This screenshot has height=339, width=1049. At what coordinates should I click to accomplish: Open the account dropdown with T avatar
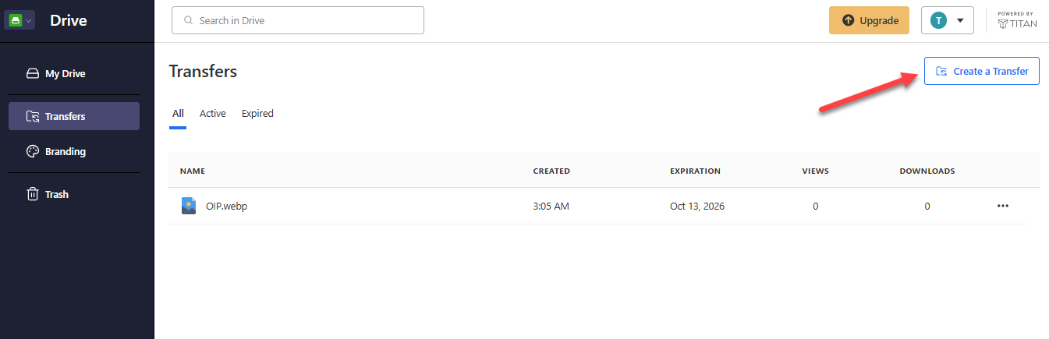(948, 21)
